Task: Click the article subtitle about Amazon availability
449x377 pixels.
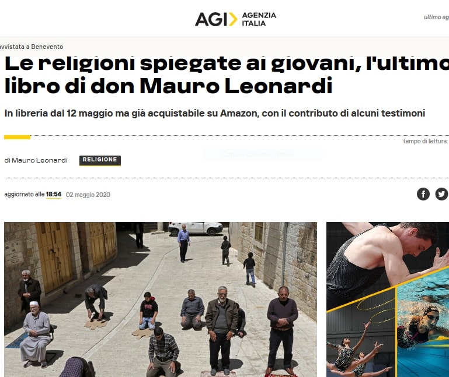Action: coord(214,113)
